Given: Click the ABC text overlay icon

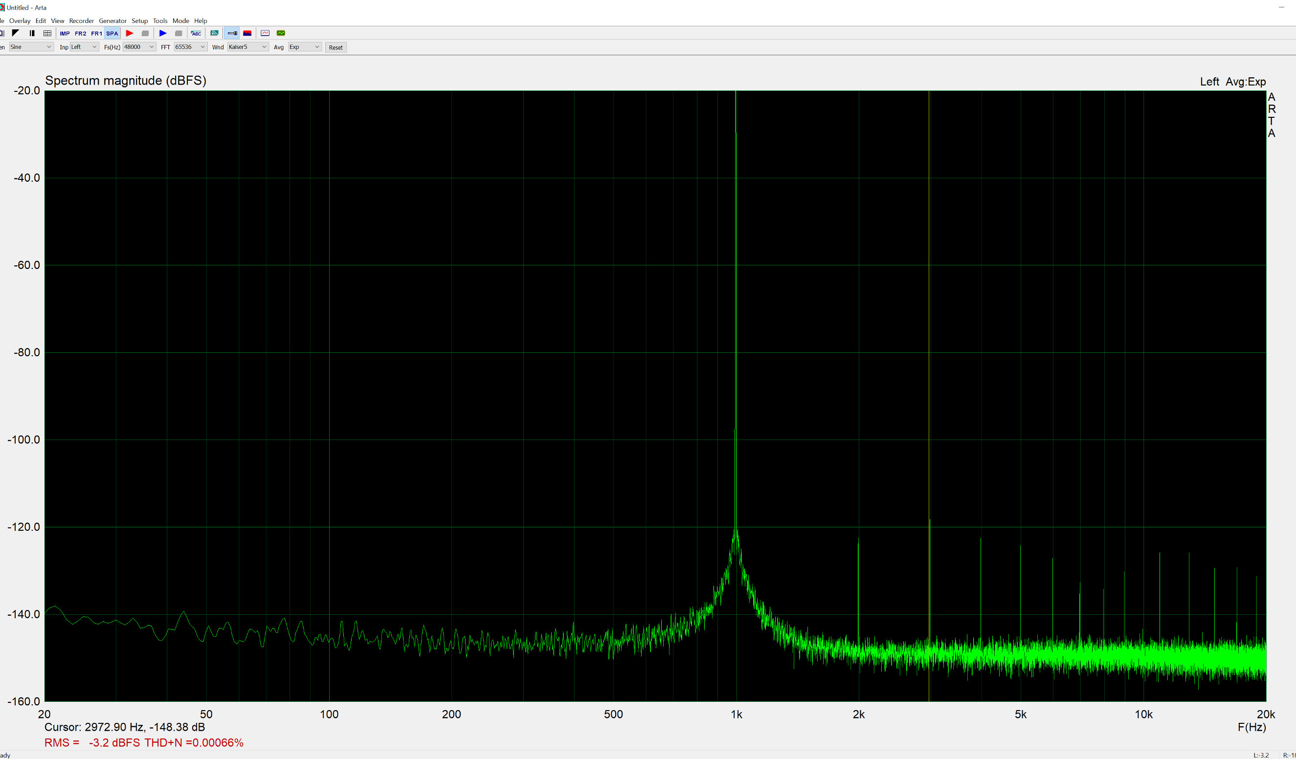Looking at the screenshot, I should coord(197,33).
